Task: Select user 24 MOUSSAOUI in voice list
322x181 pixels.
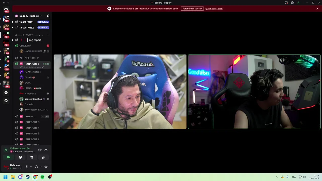Action: pyautogui.click(x=34, y=72)
